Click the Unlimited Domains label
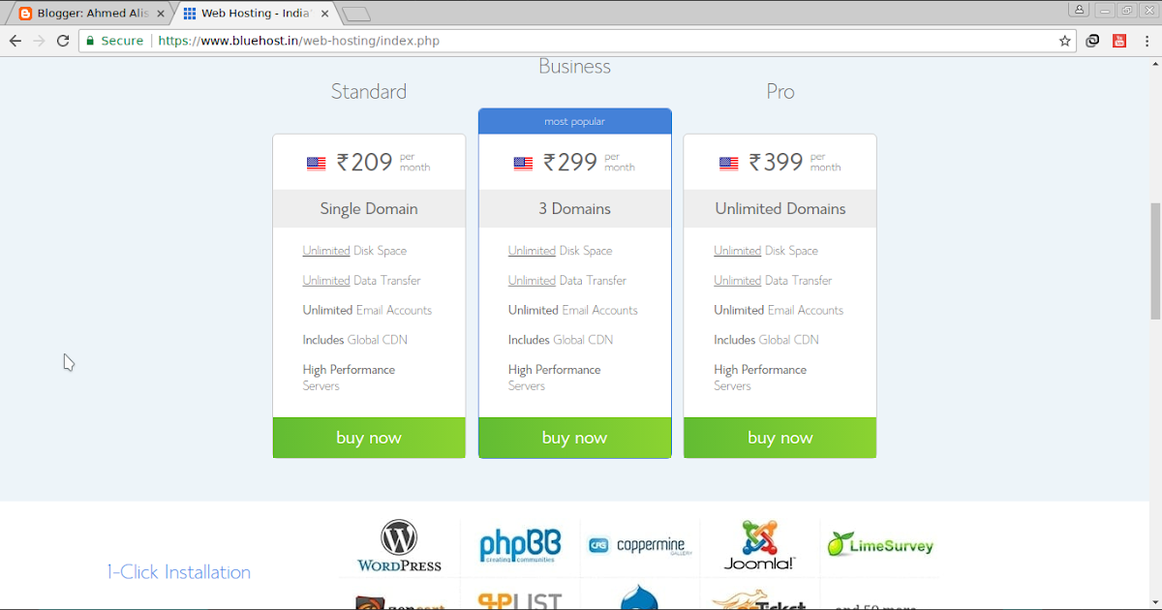Viewport: 1162px width, 610px height. 780,209
